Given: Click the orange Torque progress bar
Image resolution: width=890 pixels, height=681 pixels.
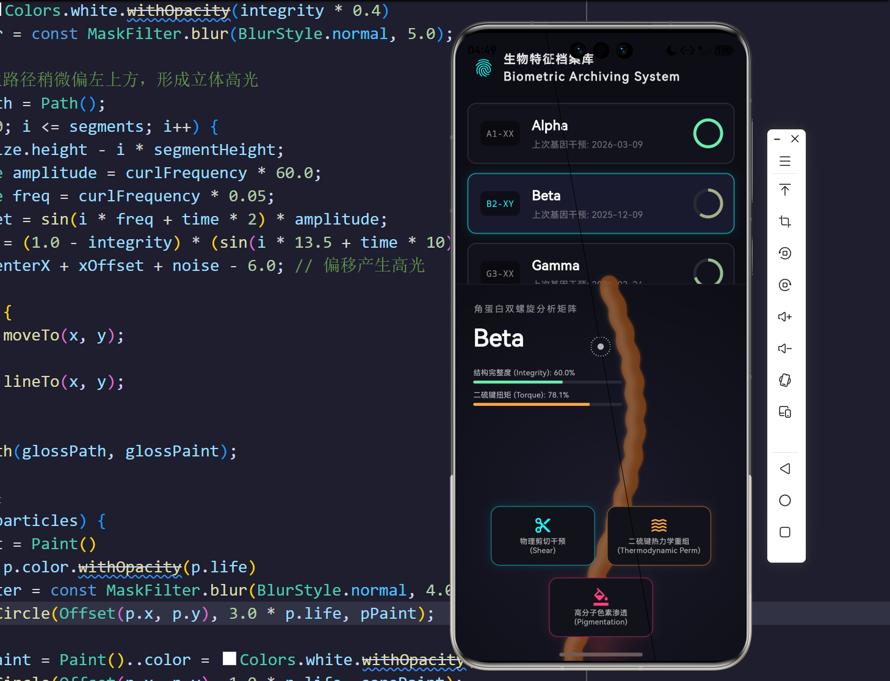Looking at the screenshot, I should point(548,405).
